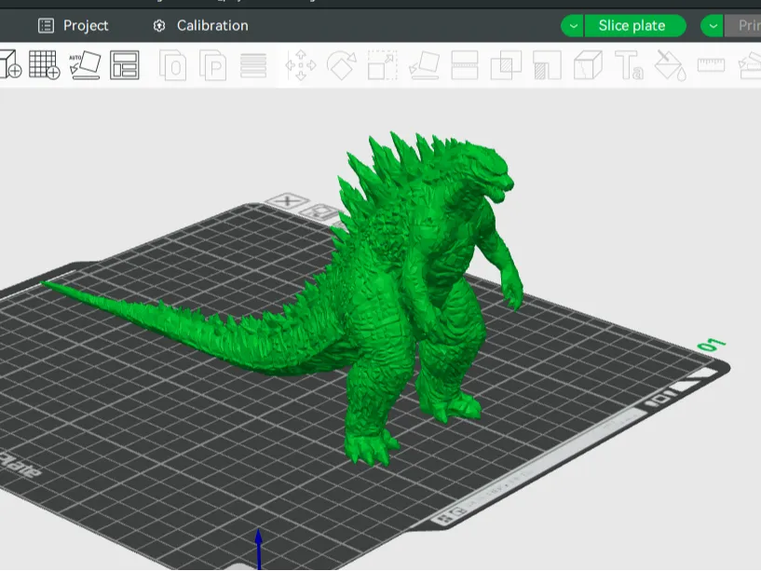
Task: Expand the Slice plate dropdown arrow
Action: point(573,26)
